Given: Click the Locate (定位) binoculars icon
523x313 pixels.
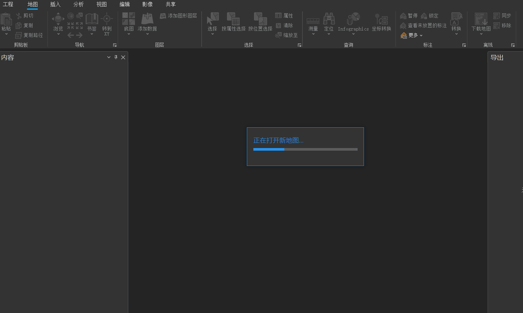Looking at the screenshot, I should coord(329,19).
